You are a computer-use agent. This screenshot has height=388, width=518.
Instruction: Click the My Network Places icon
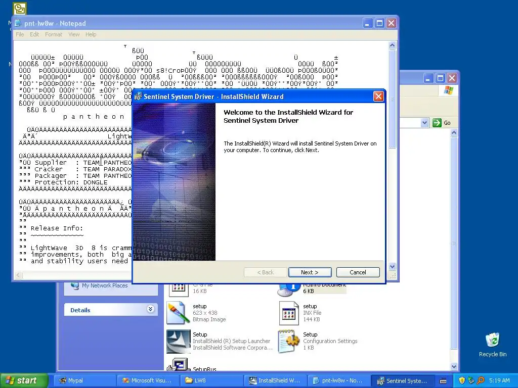(x=75, y=285)
